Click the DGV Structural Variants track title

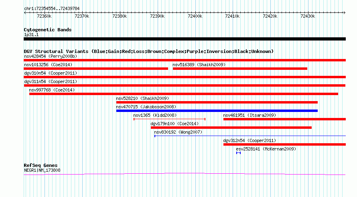tap(149, 51)
